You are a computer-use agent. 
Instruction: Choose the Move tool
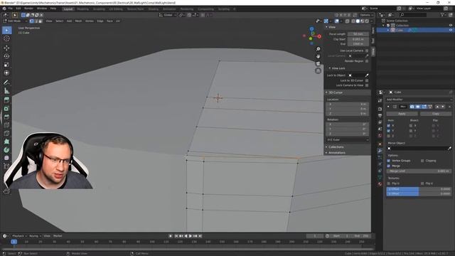pos(6,48)
